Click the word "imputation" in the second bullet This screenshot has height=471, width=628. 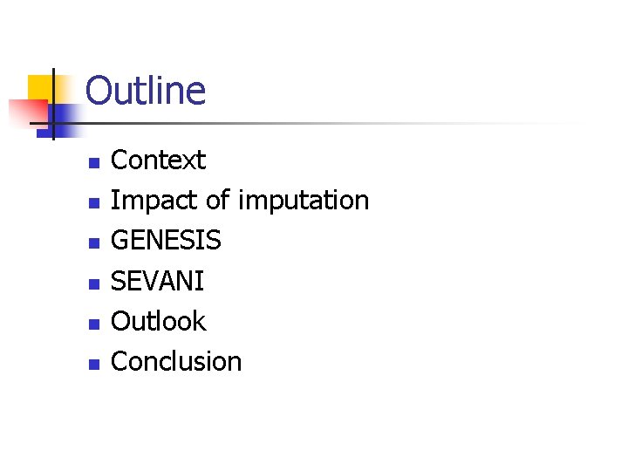tap(304, 201)
